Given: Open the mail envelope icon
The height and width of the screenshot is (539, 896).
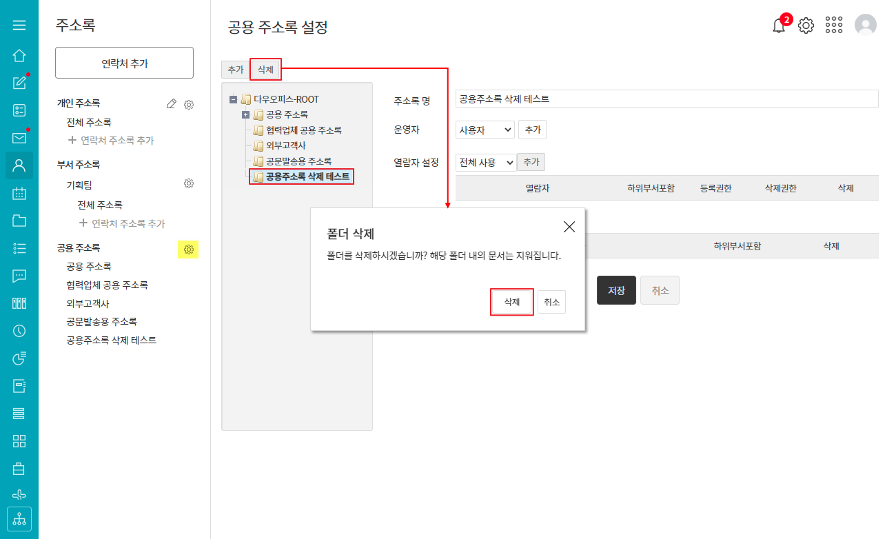Looking at the screenshot, I should (19, 138).
